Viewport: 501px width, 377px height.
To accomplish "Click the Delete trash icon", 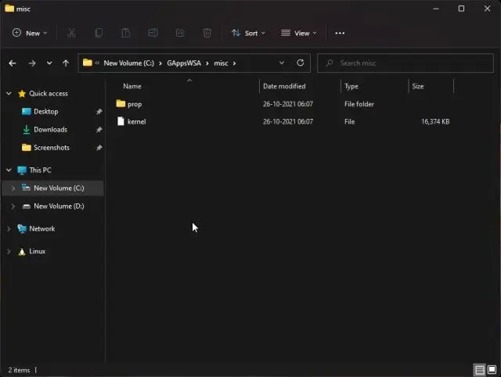I will click(207, 33).
